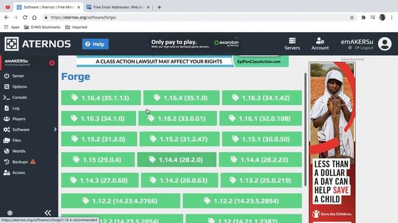Click the user avatar icon
398x223 pixels.
coord(384,44)
